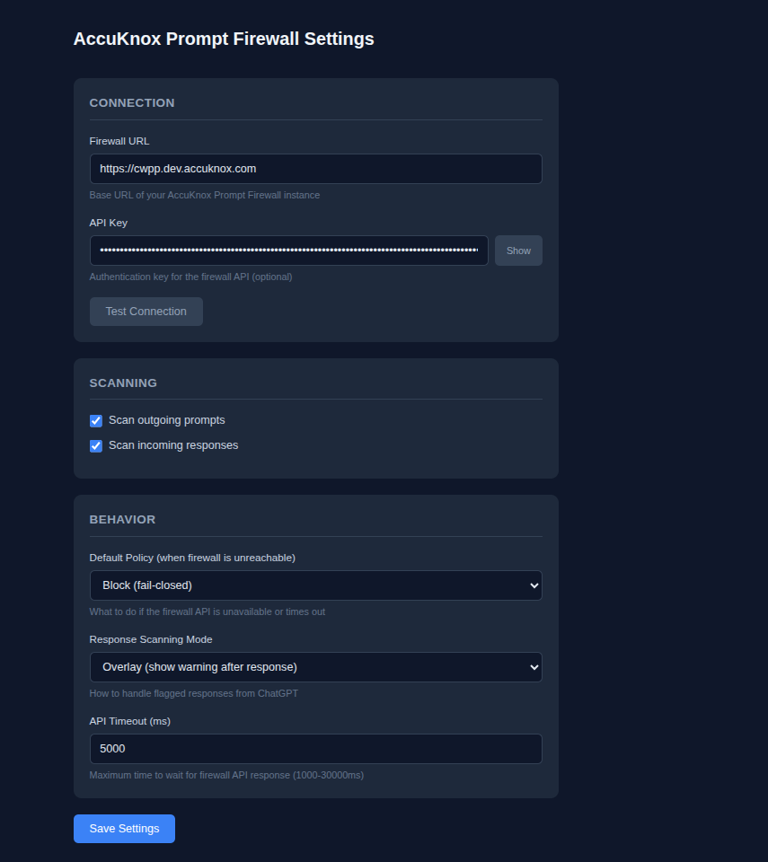Click 'Maximum time to wait for firewall' hint
The width and height of the screenshot is (768, 862).
point(226,775)
